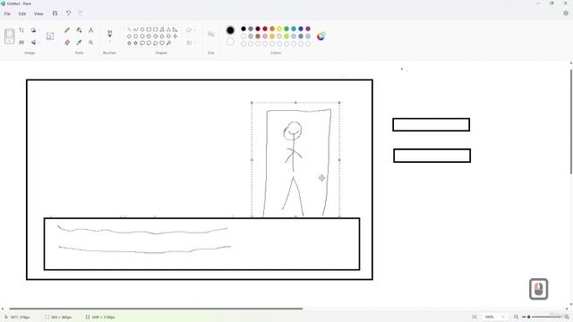Select the Triangle shape

168,30
